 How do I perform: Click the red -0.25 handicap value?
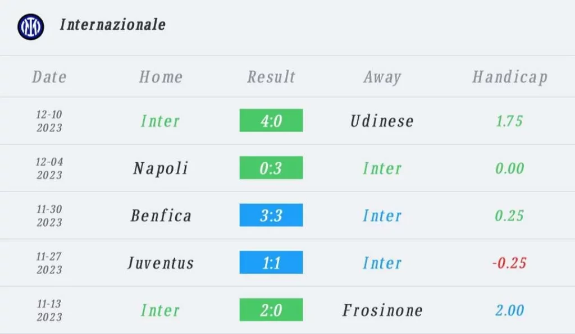pos(509,263)
